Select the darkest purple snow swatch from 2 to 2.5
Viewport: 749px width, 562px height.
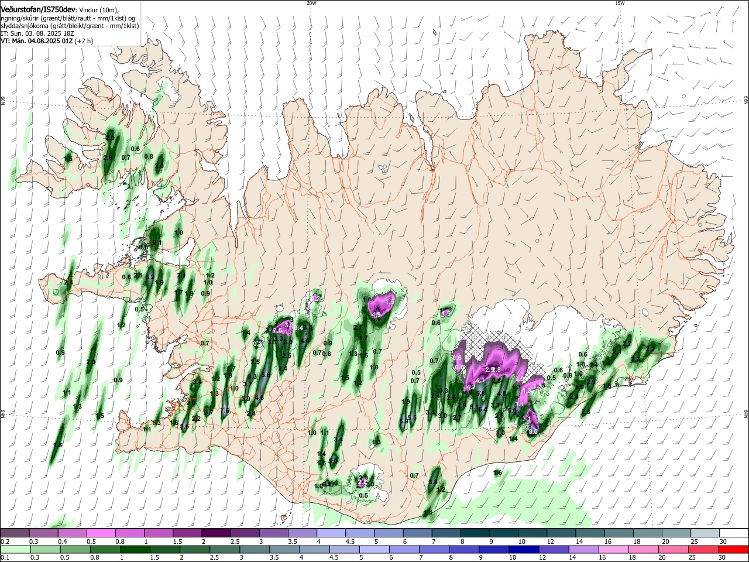coord(216,533)
